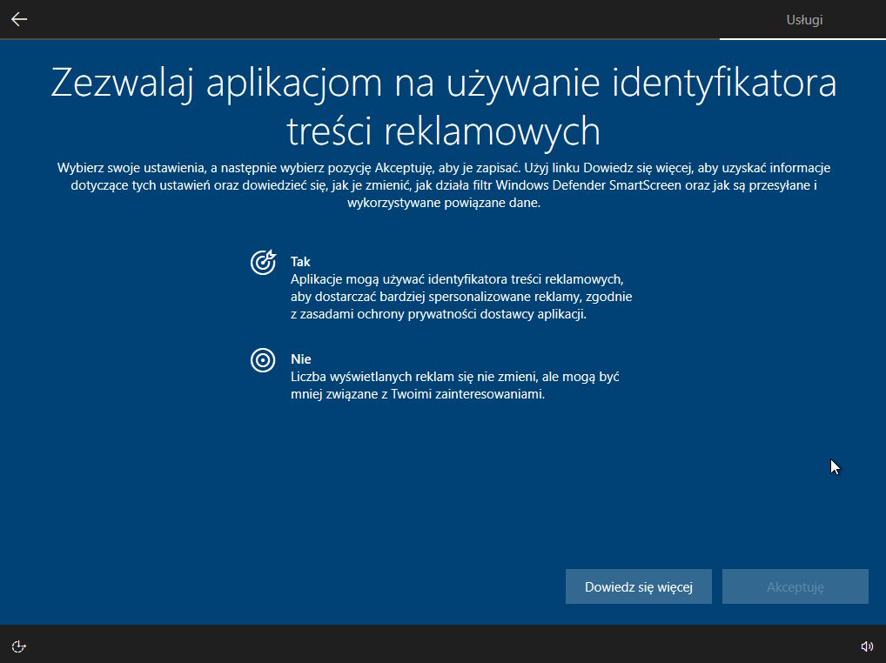
Task: Click the instructions paragraph starting Wybierz swoje ustawienia
Action: click(444, 185)
